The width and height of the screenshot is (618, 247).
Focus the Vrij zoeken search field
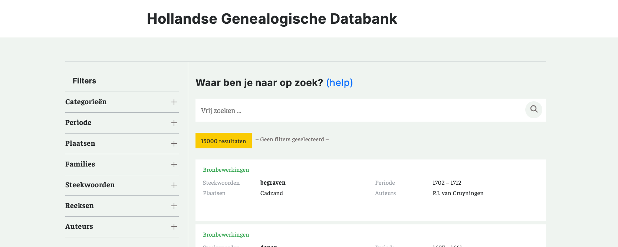pos(356,111)
